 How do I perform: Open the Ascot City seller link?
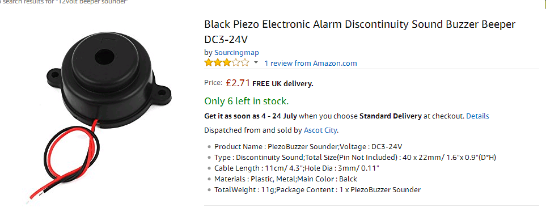click(x=320, y=130)
